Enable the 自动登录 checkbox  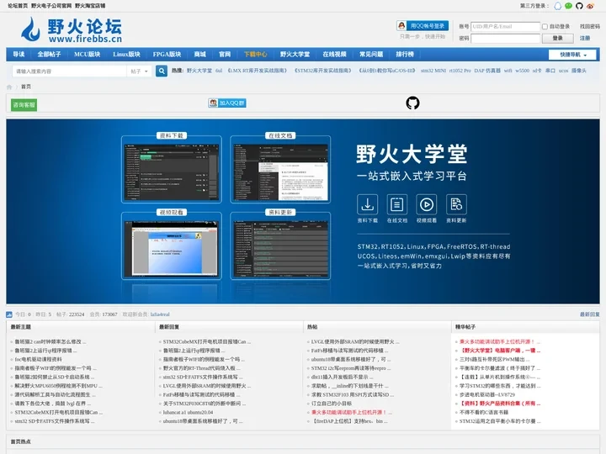(x=545, y=27)
